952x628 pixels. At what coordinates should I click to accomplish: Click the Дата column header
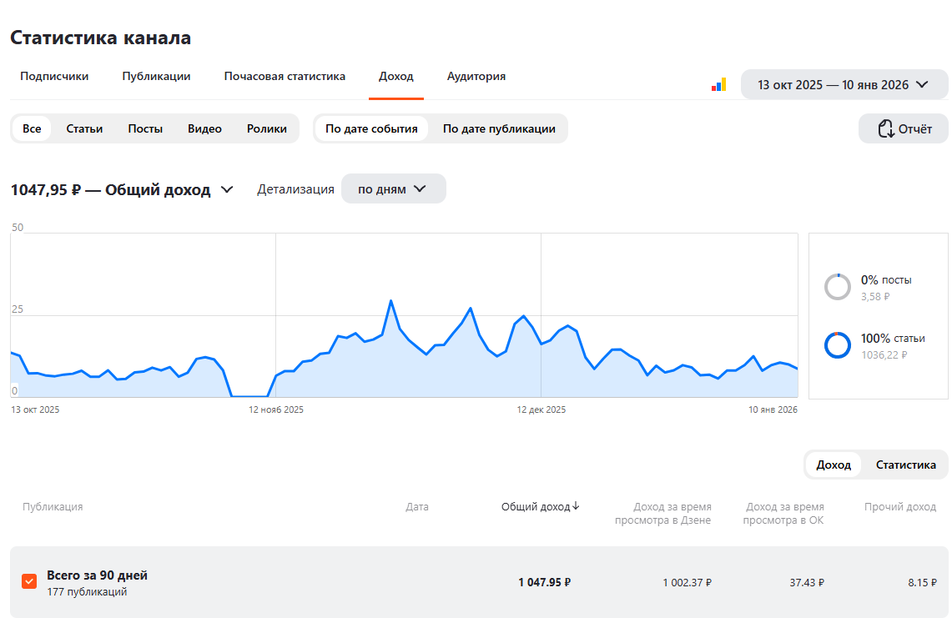click(x=417, y=506)
